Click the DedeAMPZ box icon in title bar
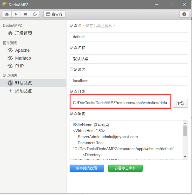 5,5
